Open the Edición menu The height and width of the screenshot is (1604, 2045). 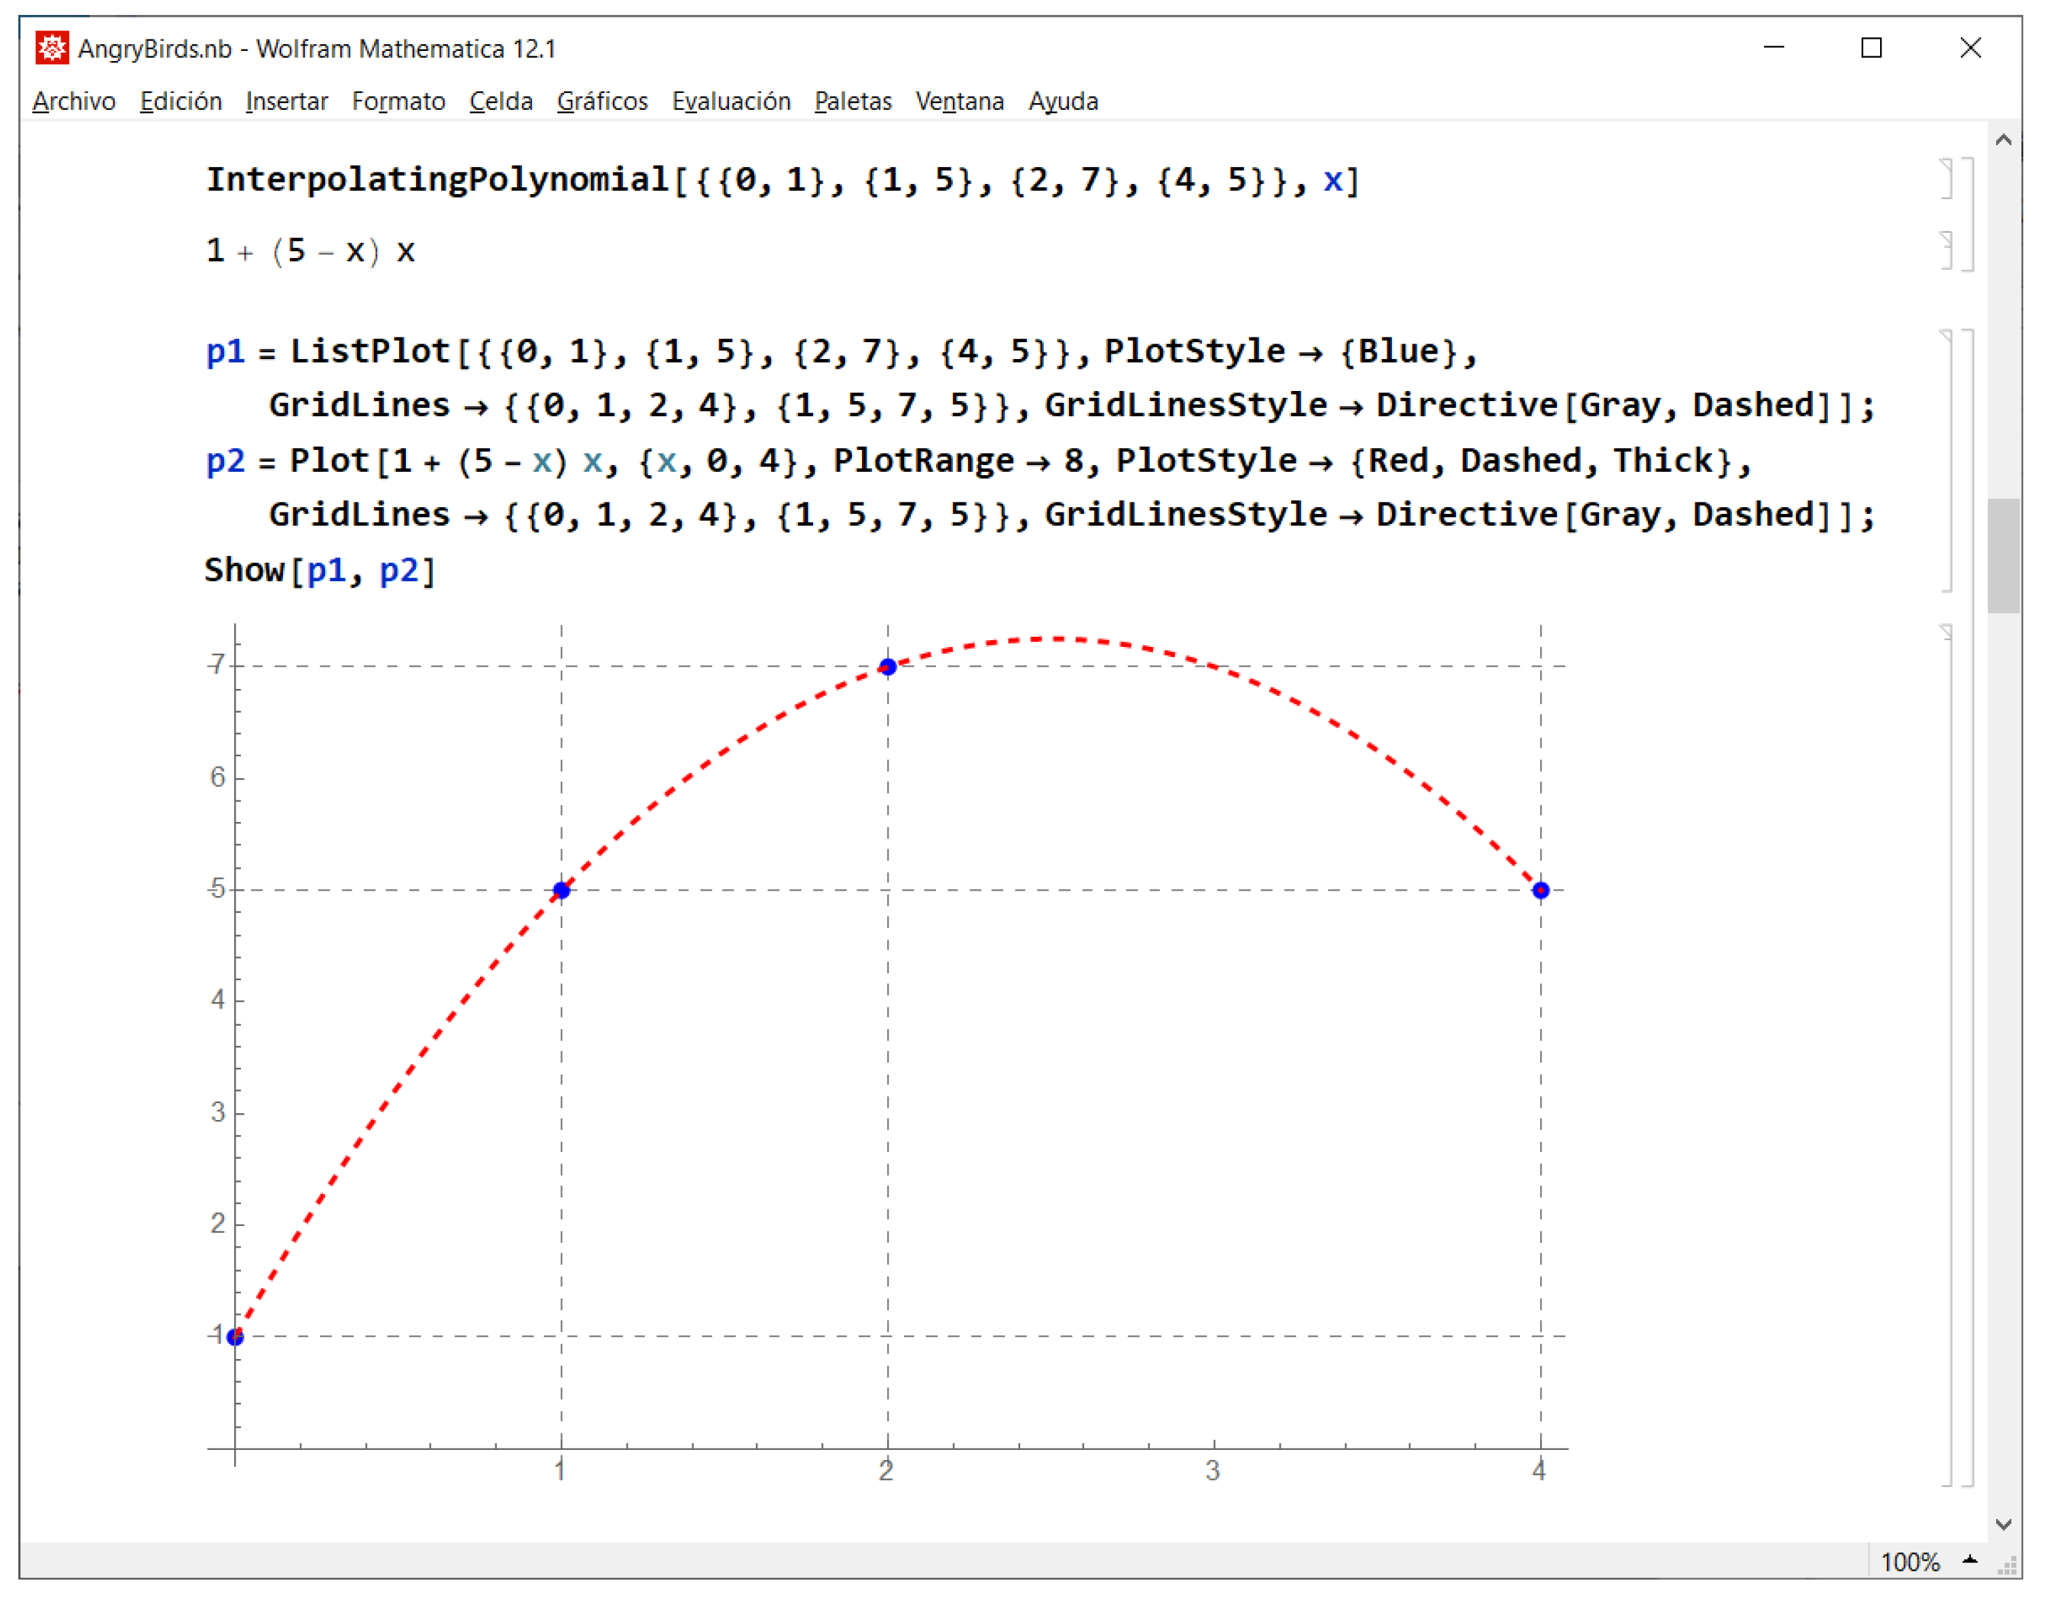tap(181, 101)
